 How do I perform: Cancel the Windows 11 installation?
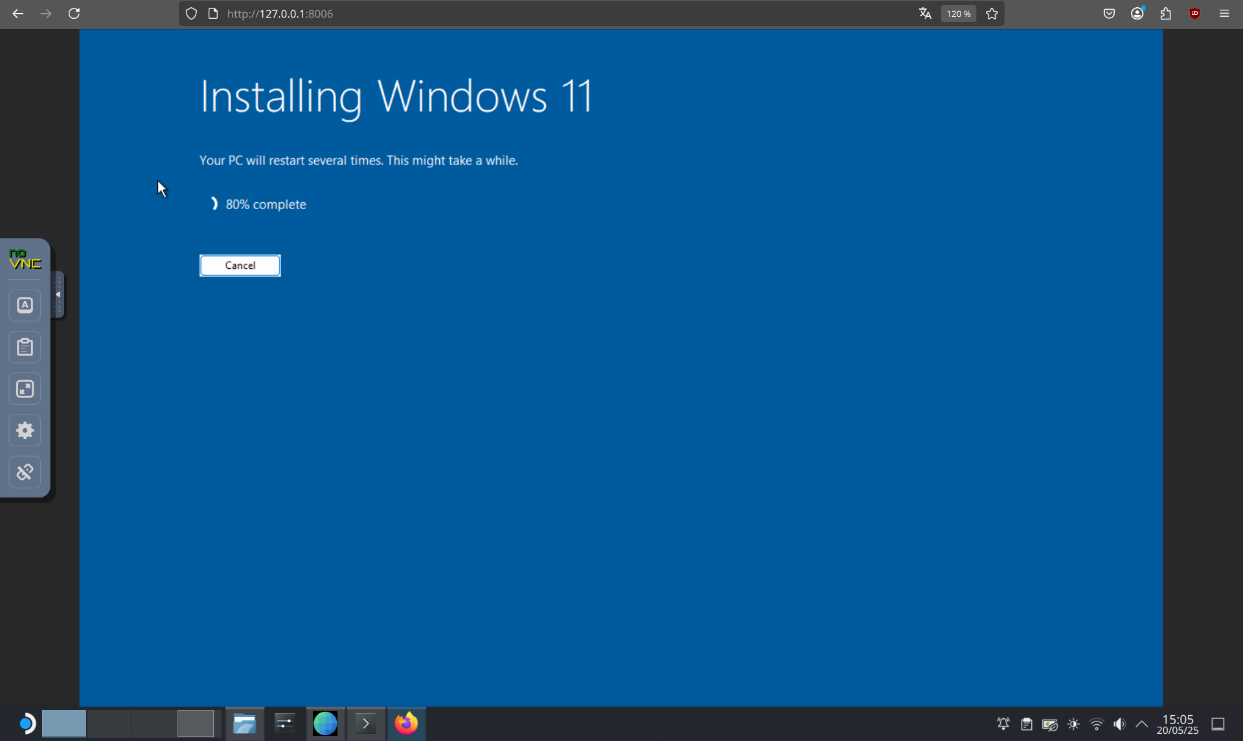240,266
